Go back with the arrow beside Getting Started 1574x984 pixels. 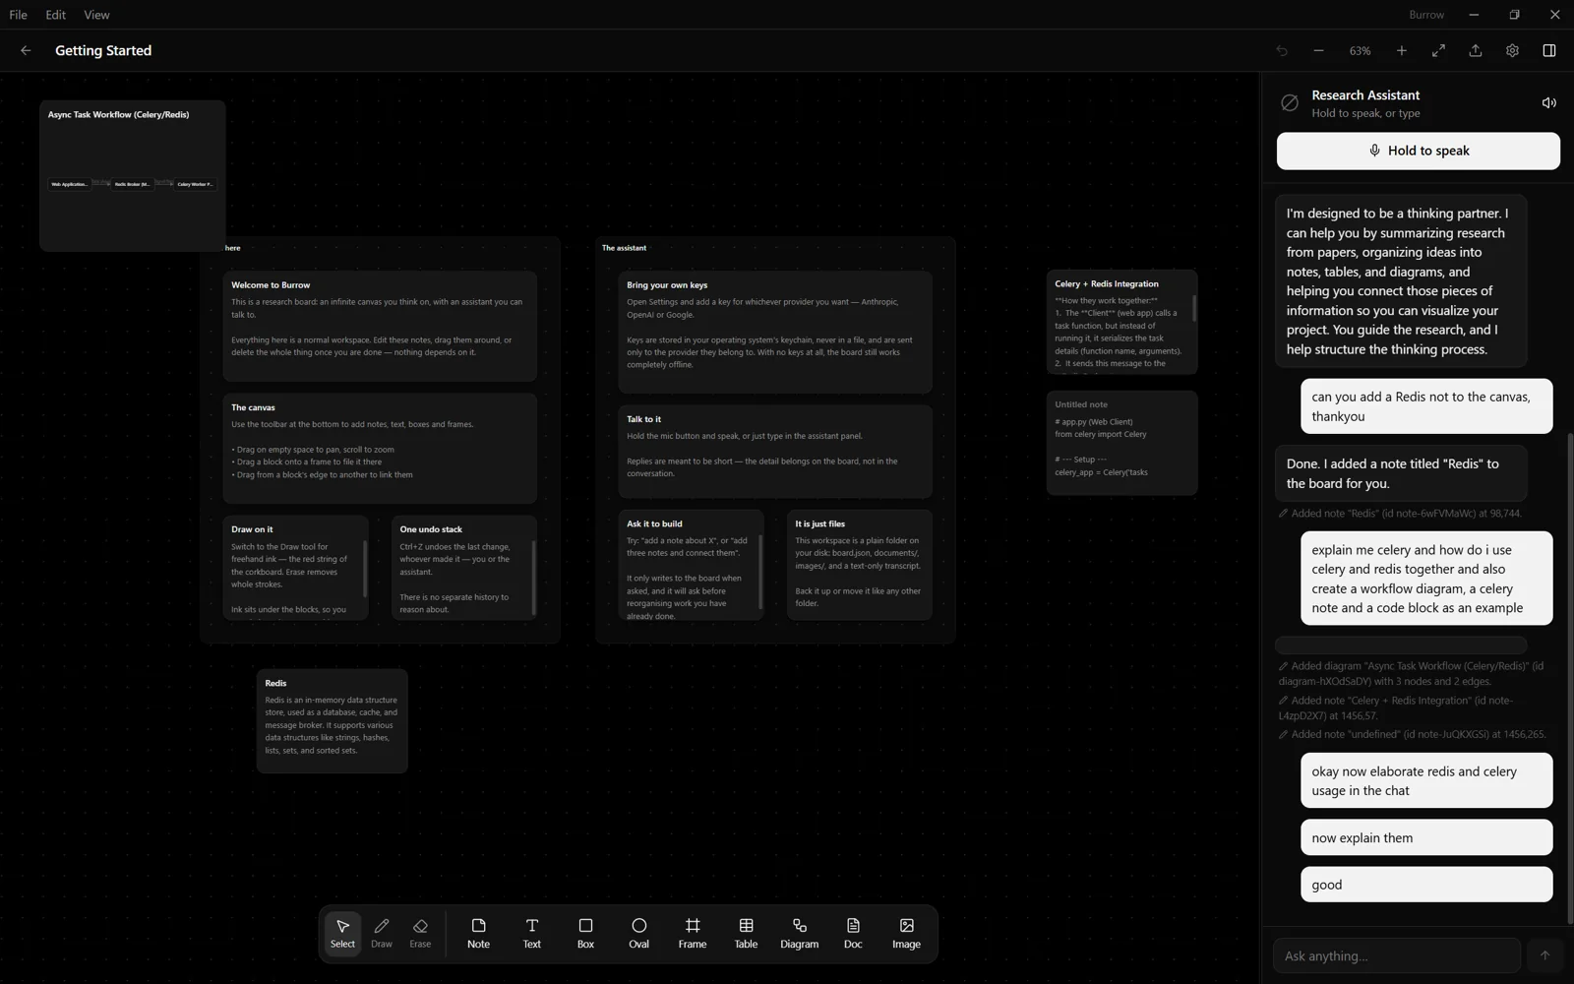(26, 50)
